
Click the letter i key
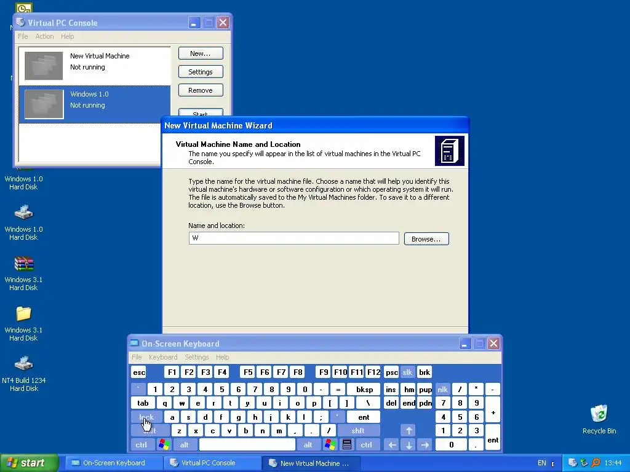tap(281, 403)
